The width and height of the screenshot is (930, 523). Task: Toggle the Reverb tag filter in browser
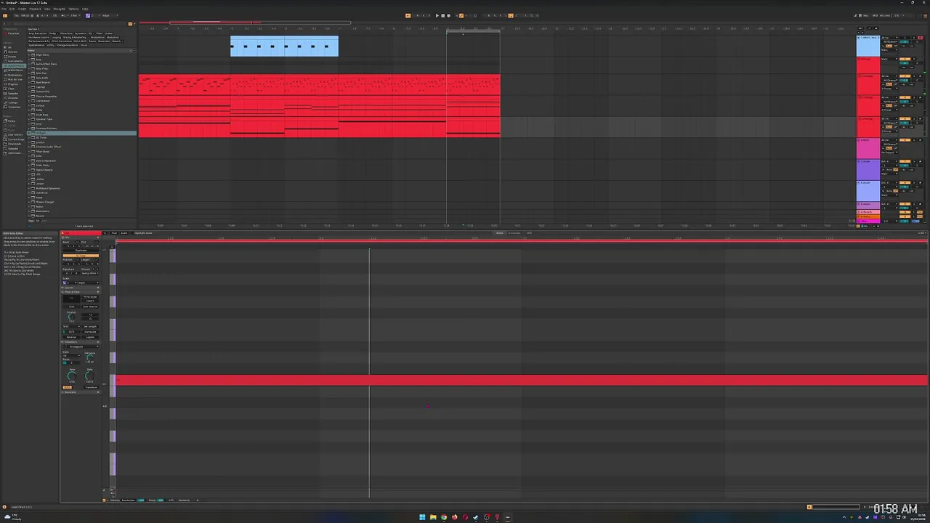(x=117, y=41)
